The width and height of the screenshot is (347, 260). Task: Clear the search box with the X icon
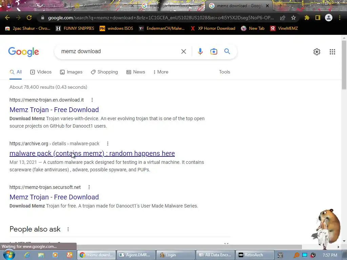183,51
